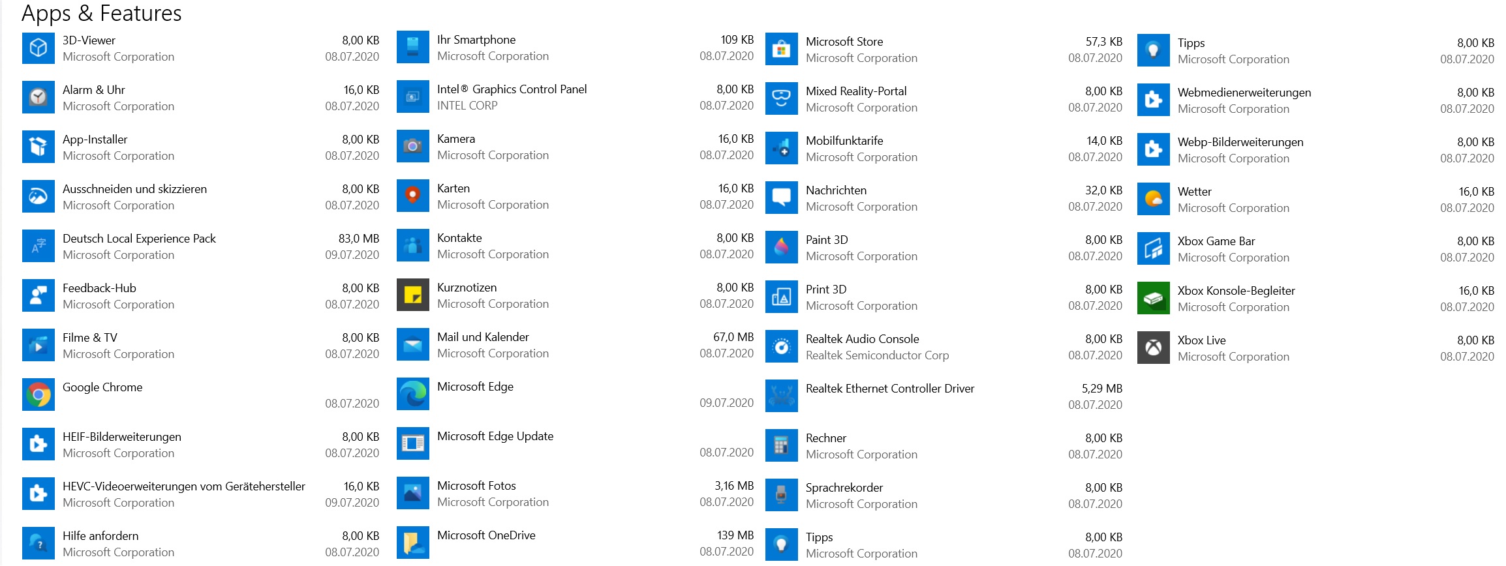Click Deutsch Local Experience Pack icon
This screenshot has height=566, width=1506.
[38, 246]
